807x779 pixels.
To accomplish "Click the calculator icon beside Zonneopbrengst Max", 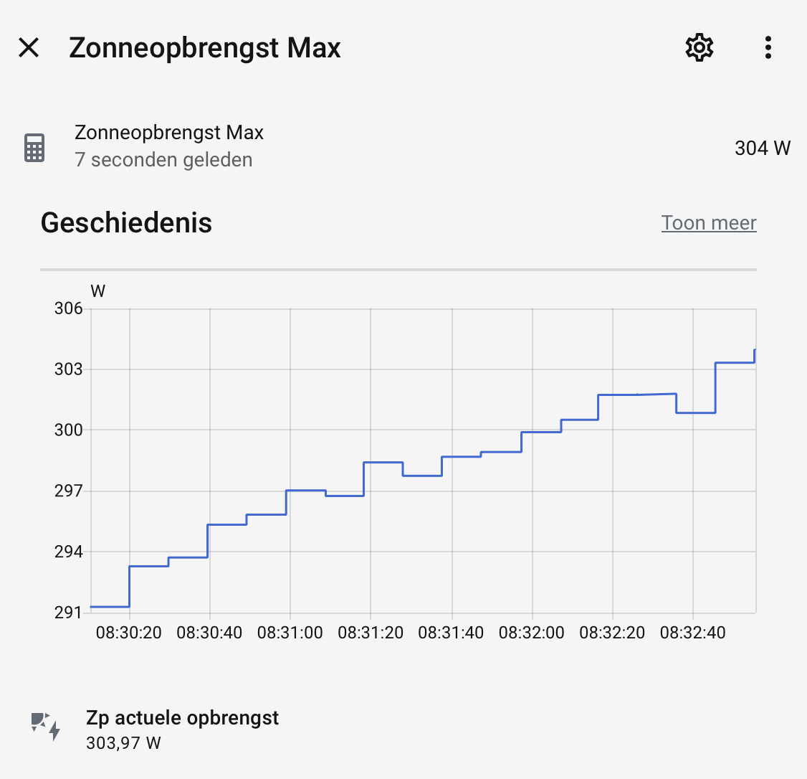I will 34,148.
